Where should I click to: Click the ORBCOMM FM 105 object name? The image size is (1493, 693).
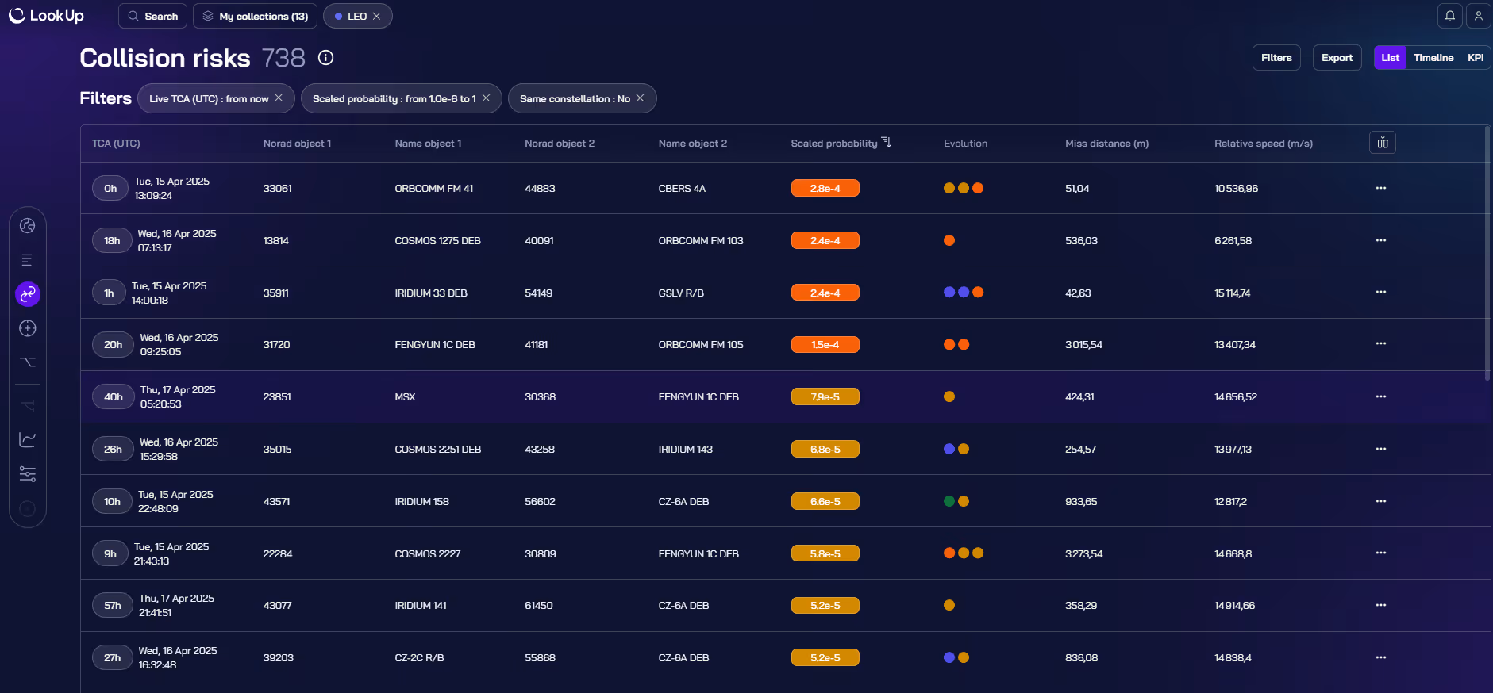(x=701, y=344)
